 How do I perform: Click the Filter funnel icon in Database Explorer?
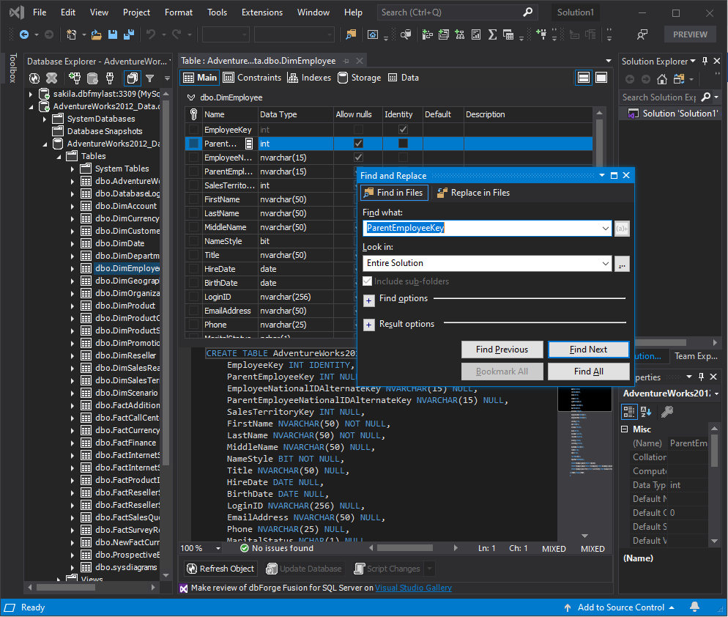[149, 78]
